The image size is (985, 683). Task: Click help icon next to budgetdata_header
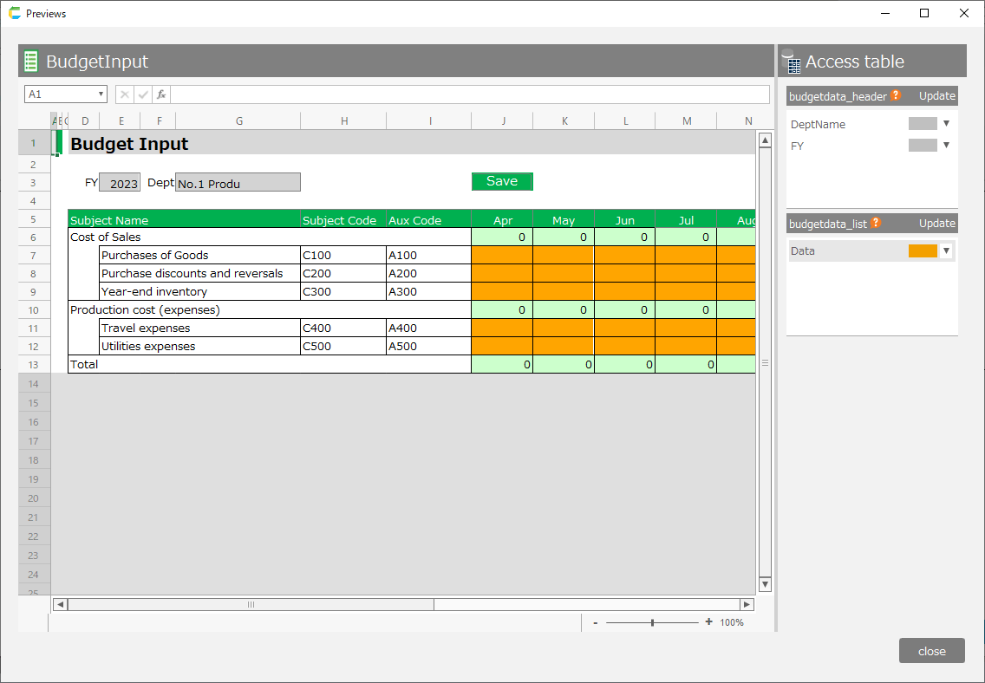[x=896, y=96]
